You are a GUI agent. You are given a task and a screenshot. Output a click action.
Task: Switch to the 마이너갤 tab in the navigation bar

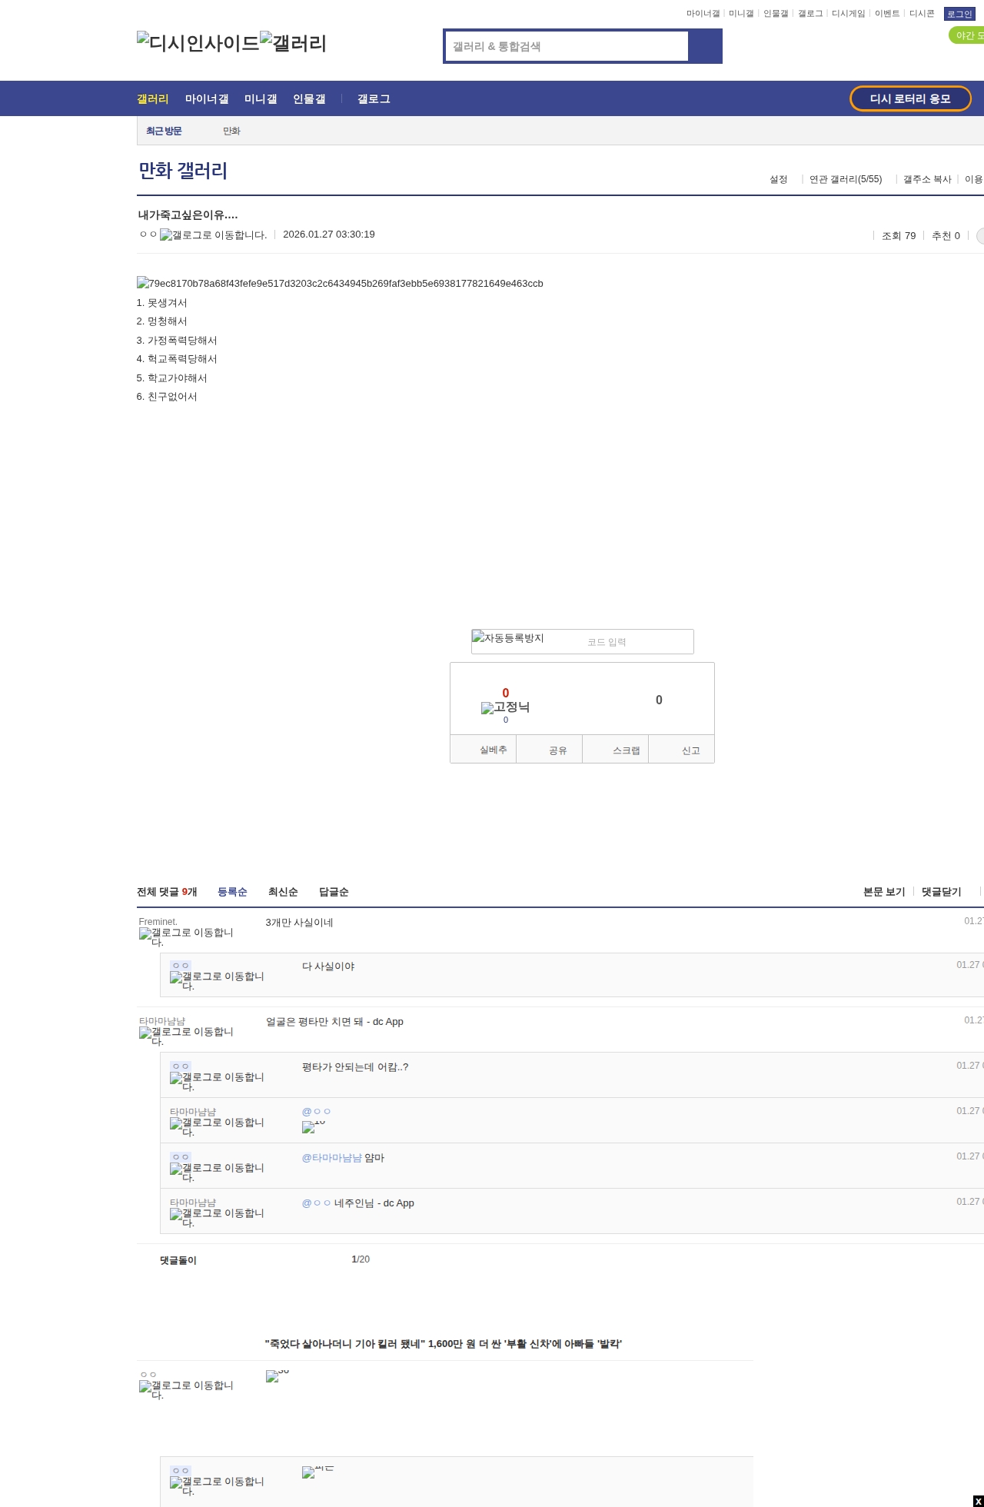tap(207, 99)
